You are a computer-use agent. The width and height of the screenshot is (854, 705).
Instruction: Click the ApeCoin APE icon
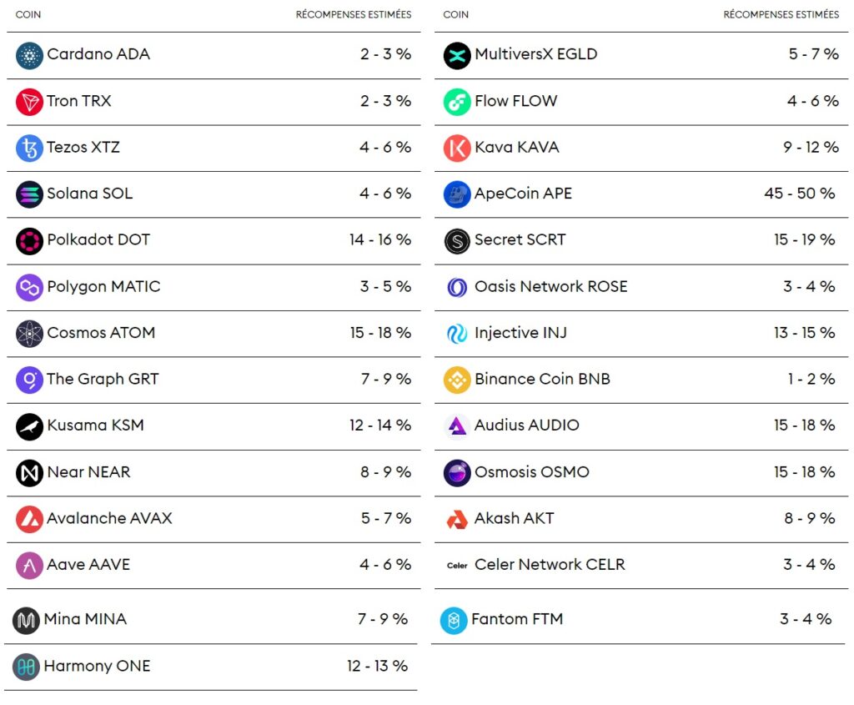tap(457, 194)
